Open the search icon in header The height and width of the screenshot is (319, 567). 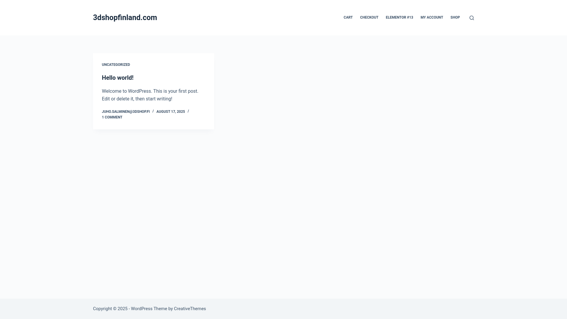click(x=472, y=18)
